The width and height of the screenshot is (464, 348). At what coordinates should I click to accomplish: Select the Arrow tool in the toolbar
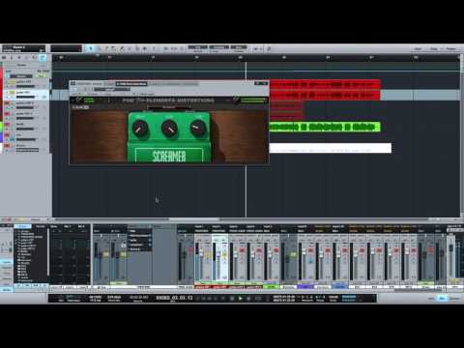click(91, 48)
